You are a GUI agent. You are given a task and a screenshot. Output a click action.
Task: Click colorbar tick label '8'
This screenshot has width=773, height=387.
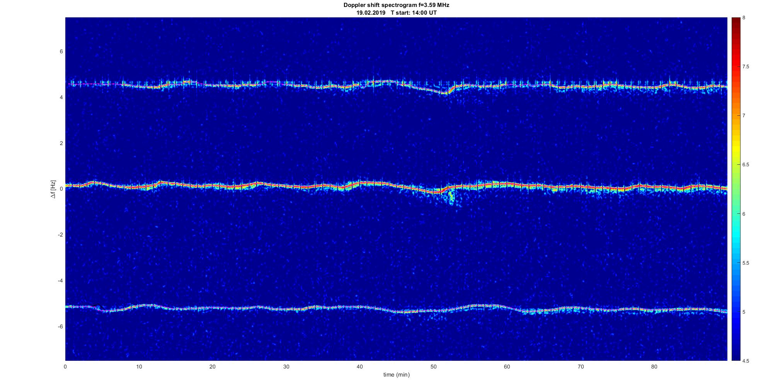click(x=744, y=18)
